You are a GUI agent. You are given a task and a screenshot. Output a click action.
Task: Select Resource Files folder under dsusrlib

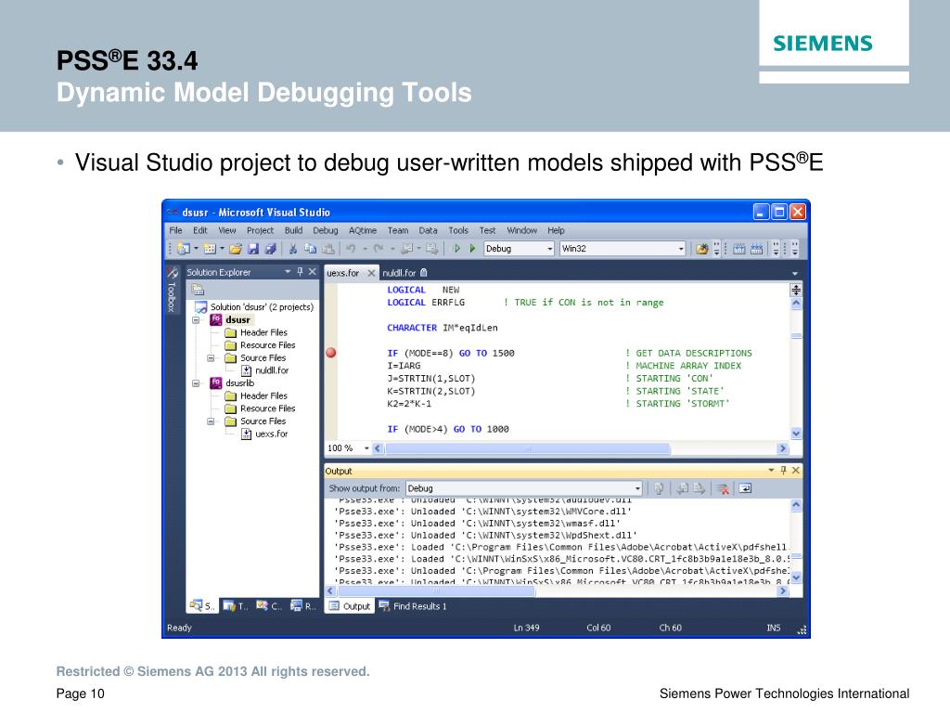261,408
